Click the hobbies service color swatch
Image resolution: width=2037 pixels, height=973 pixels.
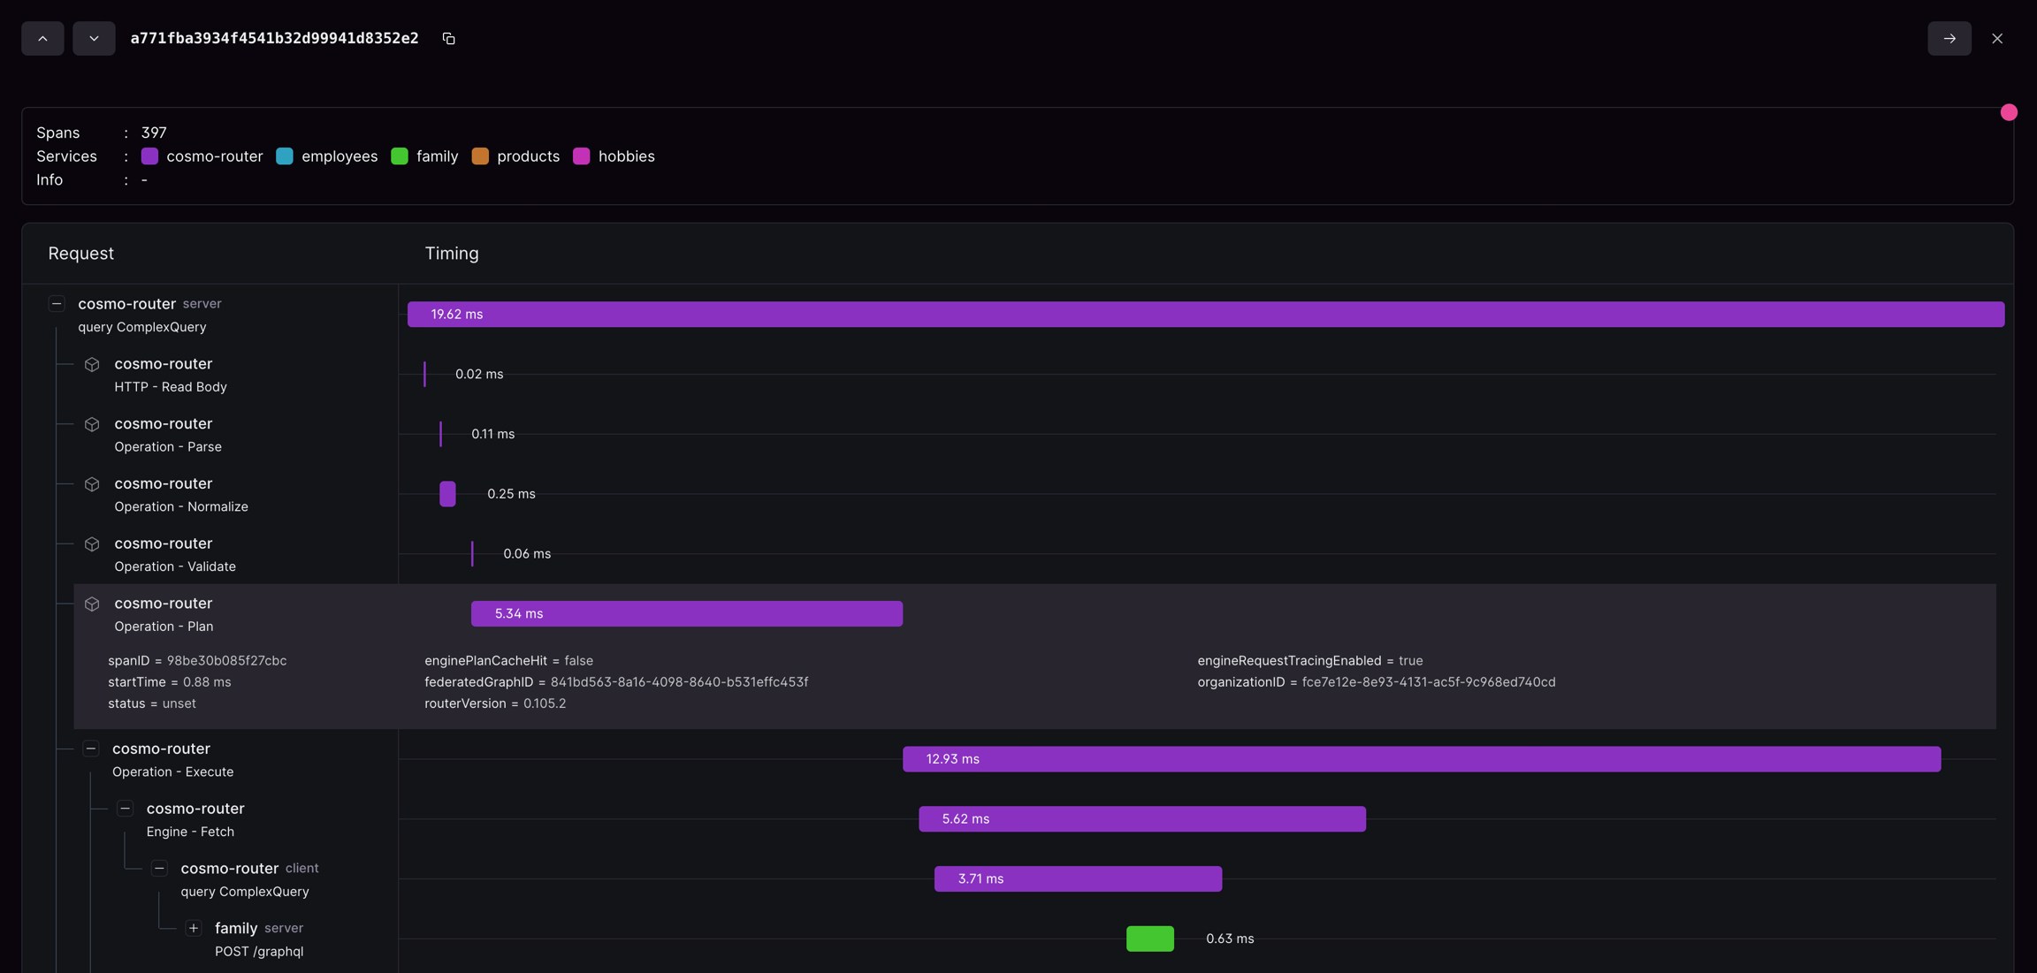(x=582, y=156)
